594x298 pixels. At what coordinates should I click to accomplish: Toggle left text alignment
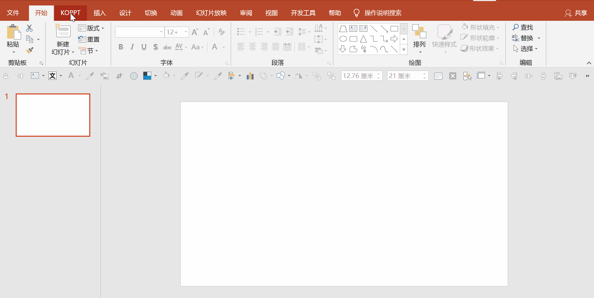(241, 47)
